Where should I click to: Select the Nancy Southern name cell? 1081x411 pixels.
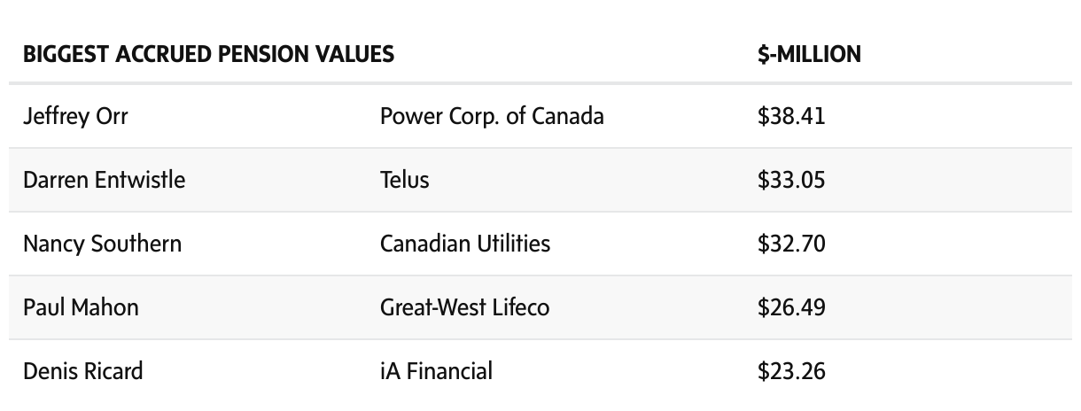[x=102, y=244]
